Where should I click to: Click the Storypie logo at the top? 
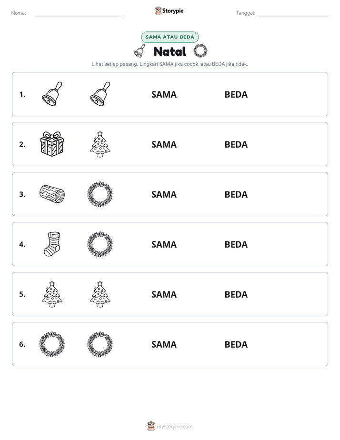point(169,10)
